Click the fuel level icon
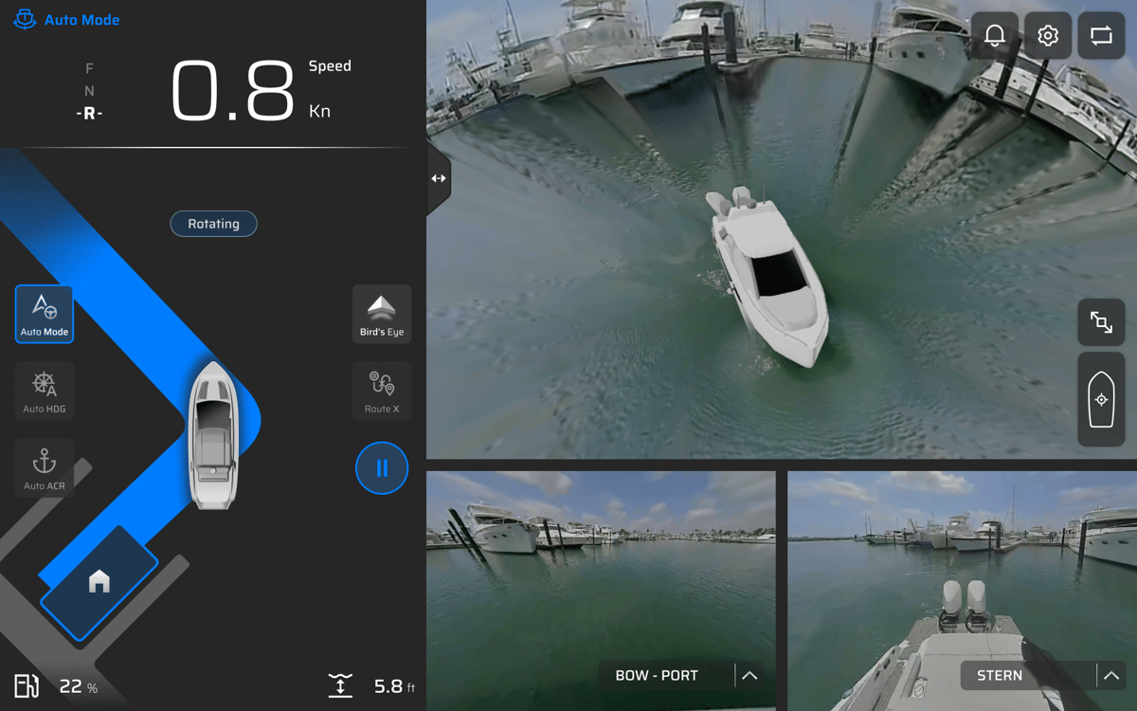 27,685
